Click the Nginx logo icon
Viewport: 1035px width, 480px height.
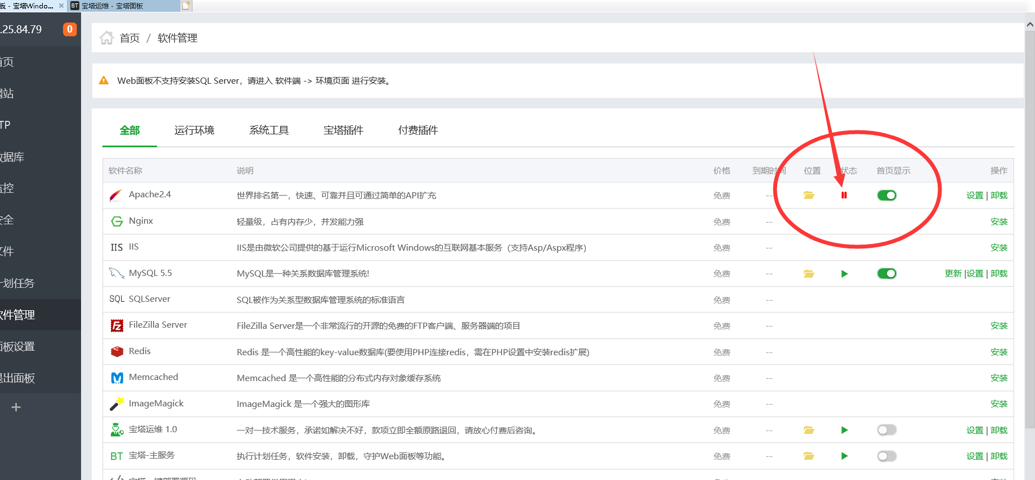(x=117, y=221)
